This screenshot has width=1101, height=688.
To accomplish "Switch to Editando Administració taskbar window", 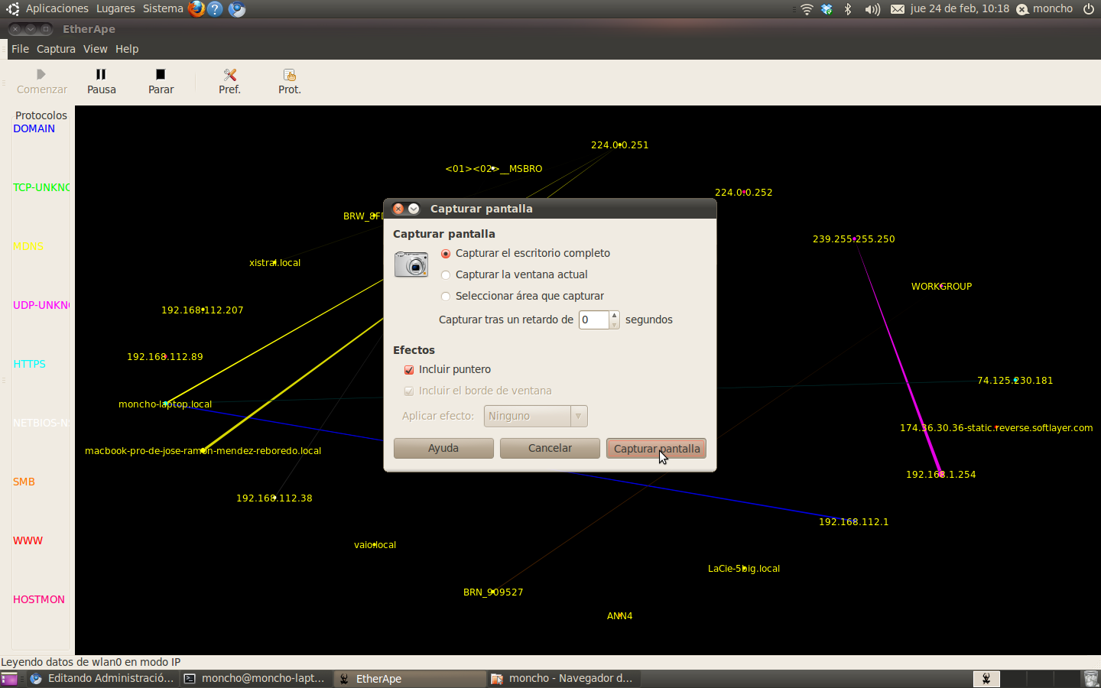I will [x=103, y=678].
